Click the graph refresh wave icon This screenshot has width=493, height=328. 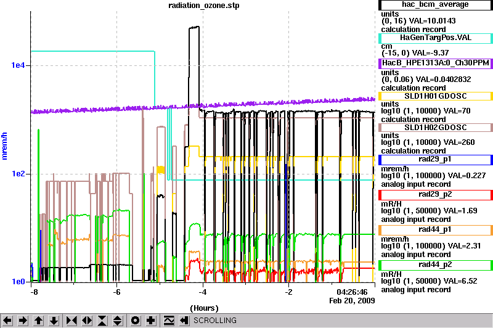[169, 321]
